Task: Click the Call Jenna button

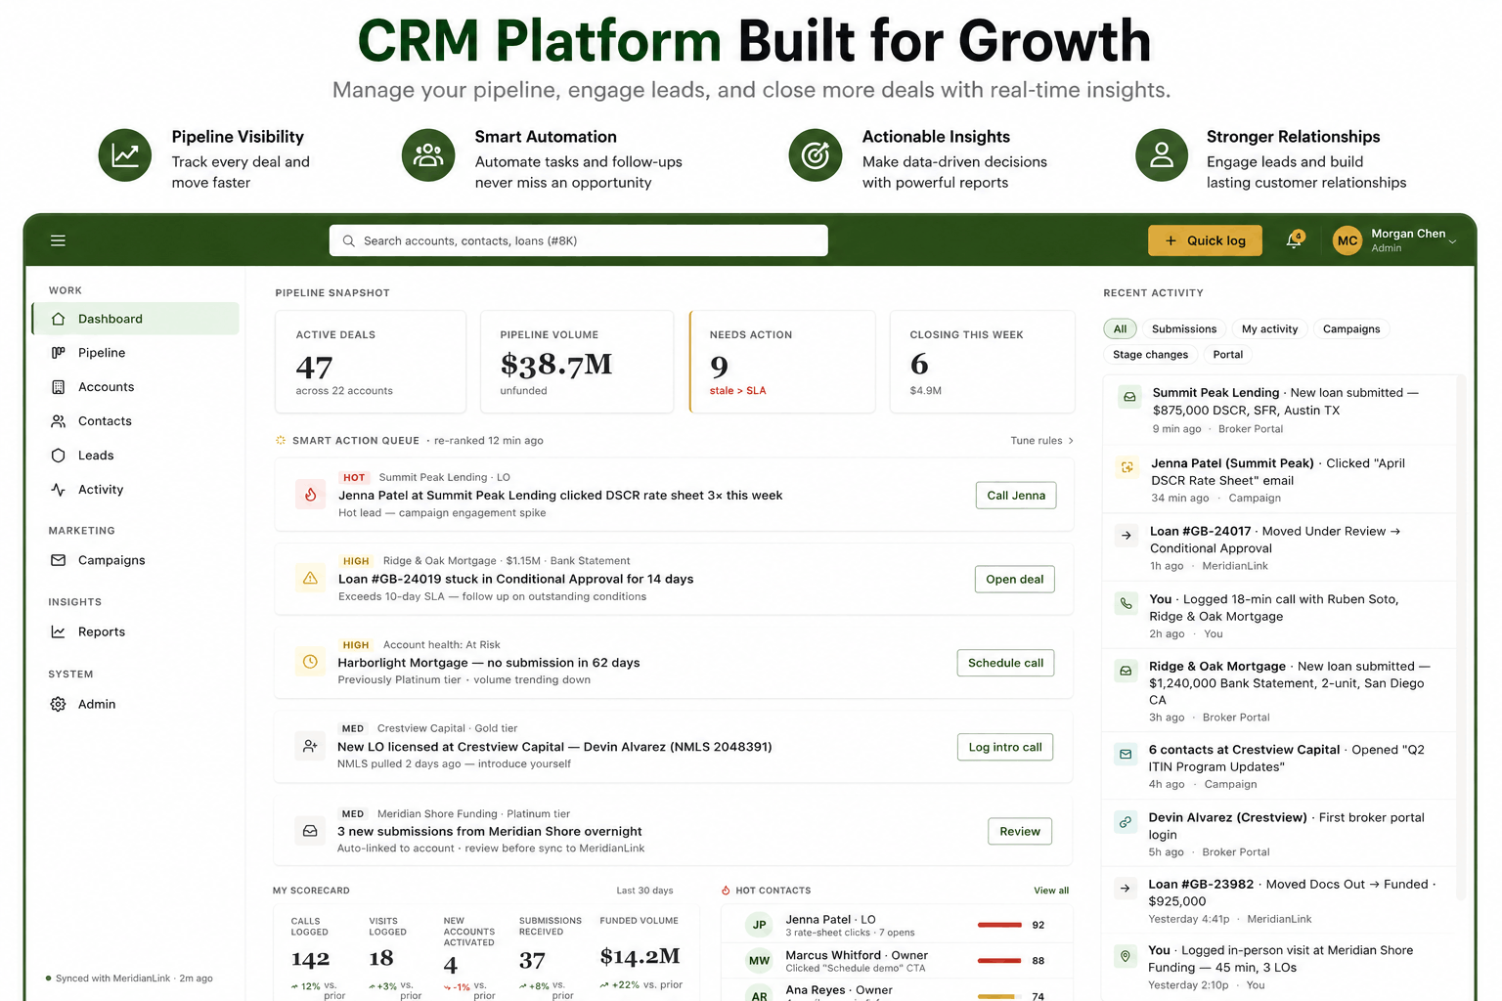Action: 1016,496
